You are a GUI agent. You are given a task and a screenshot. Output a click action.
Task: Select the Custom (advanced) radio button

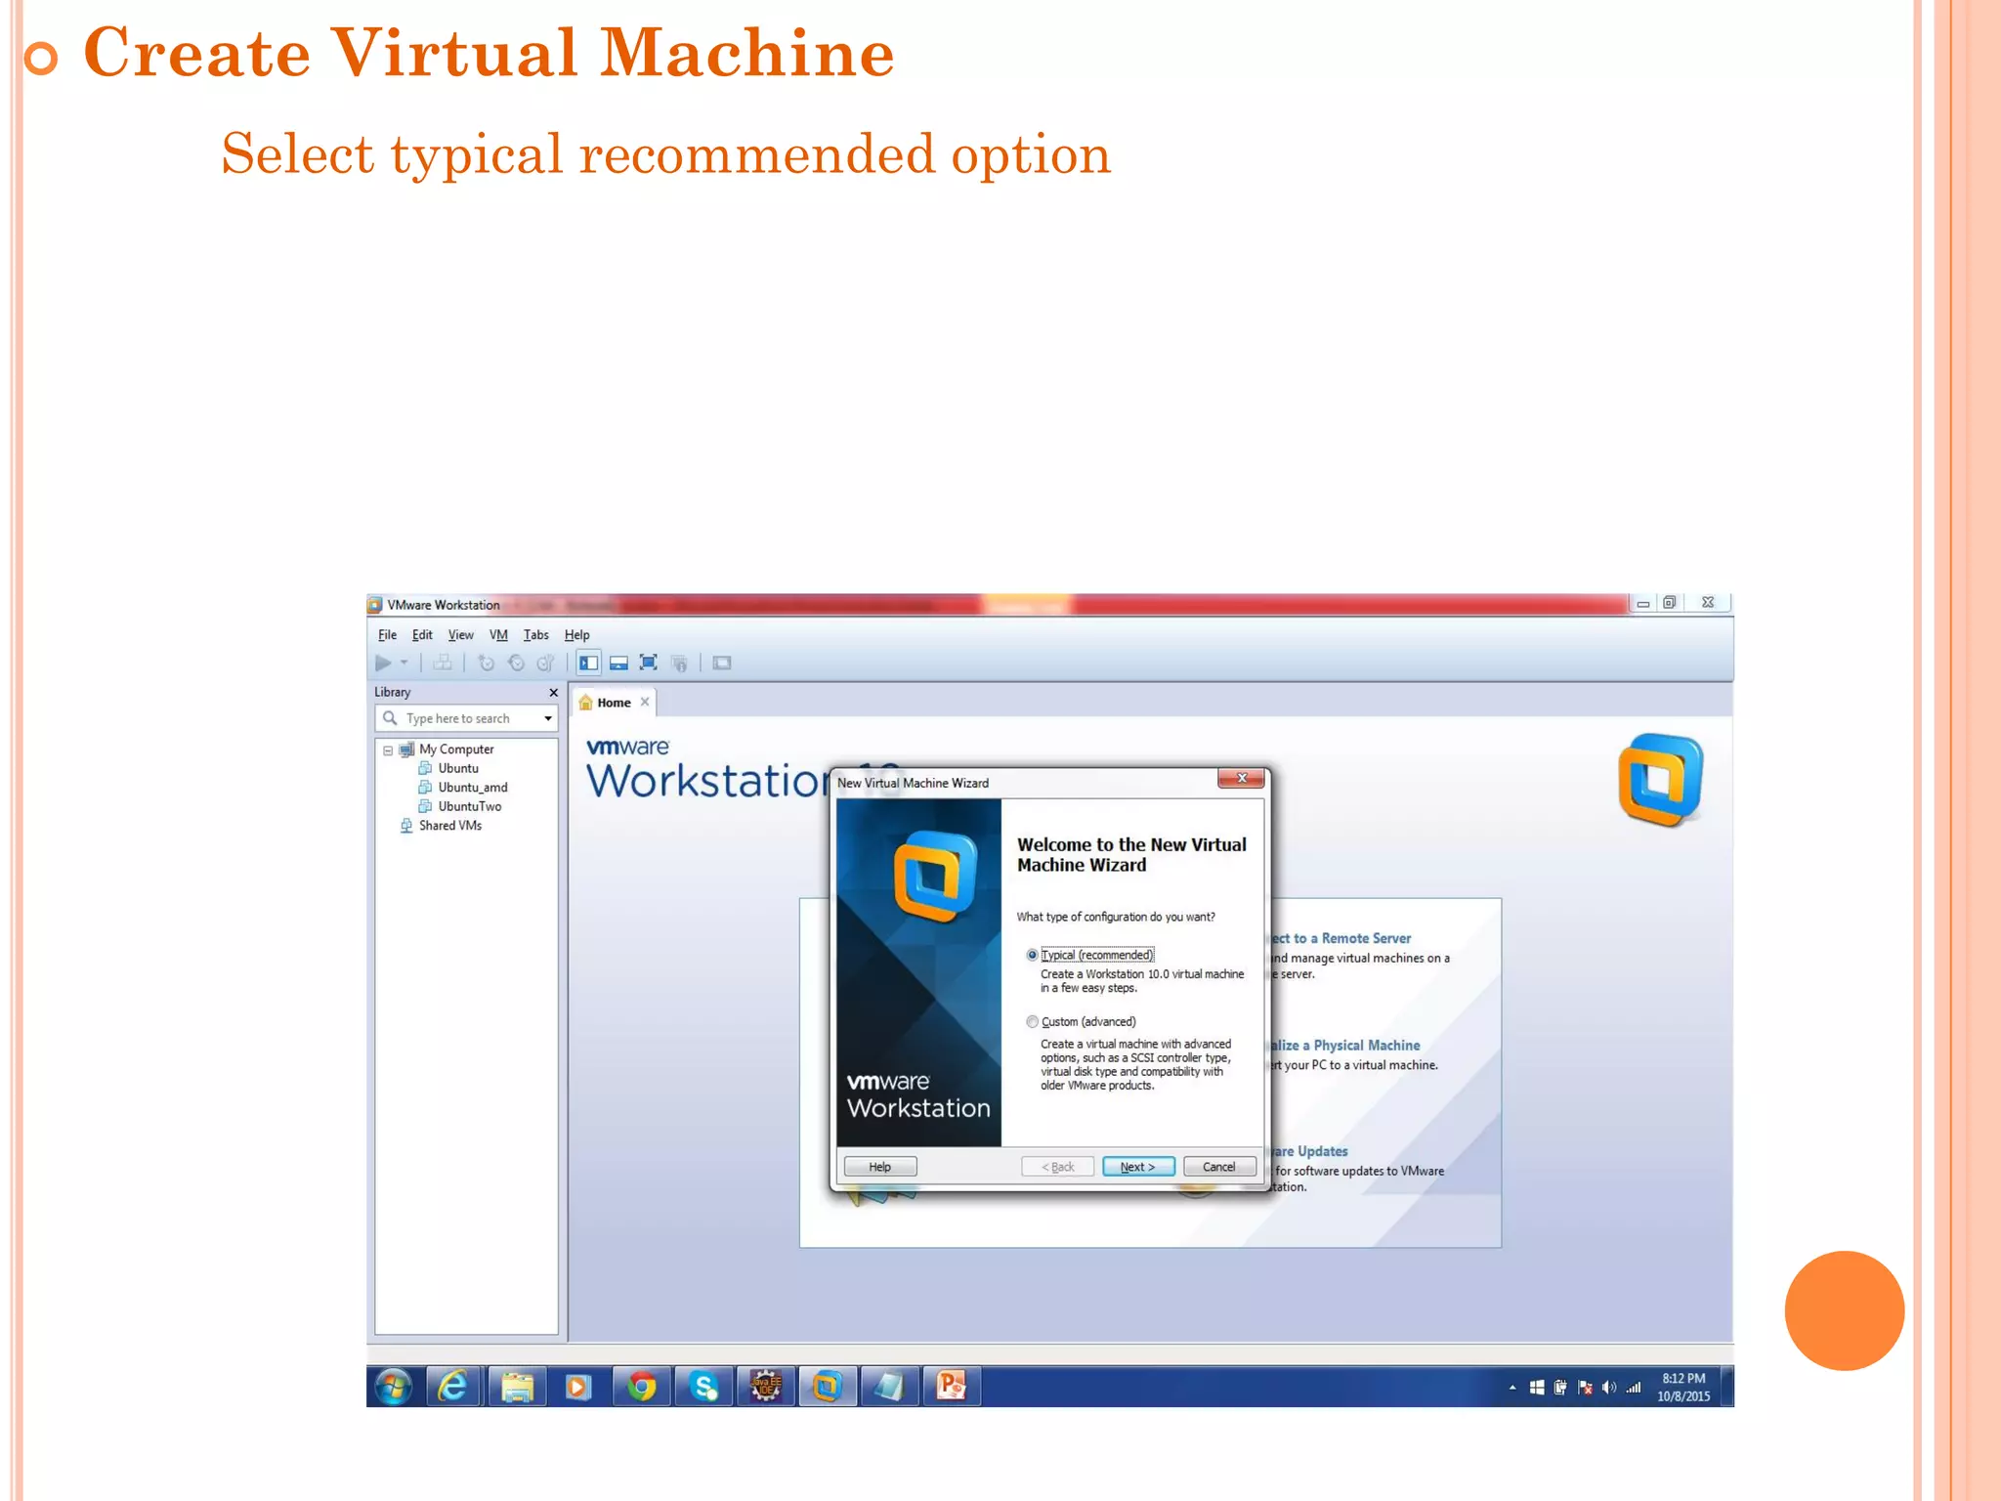click(1032, 1022)
